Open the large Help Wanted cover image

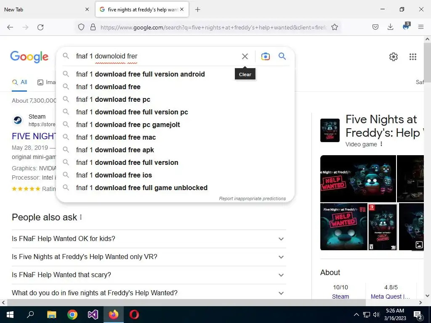(x=358, y=178)
